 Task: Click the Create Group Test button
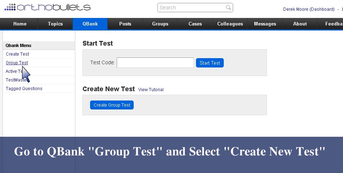click(x=112, y=105)
